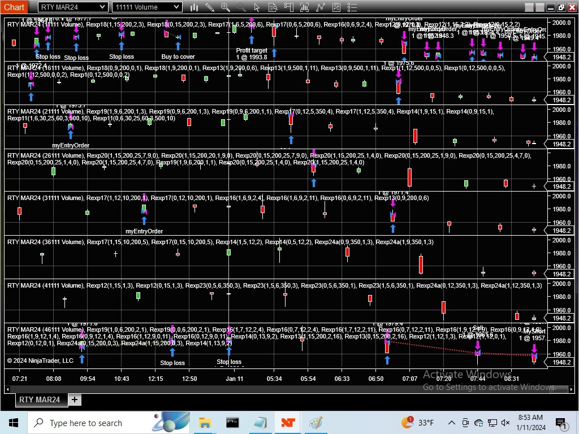Image resolution: width=579 pixels, height=434 pixels.
Task: Open the OneDrive tray icon
Action: tap(478, 423)
